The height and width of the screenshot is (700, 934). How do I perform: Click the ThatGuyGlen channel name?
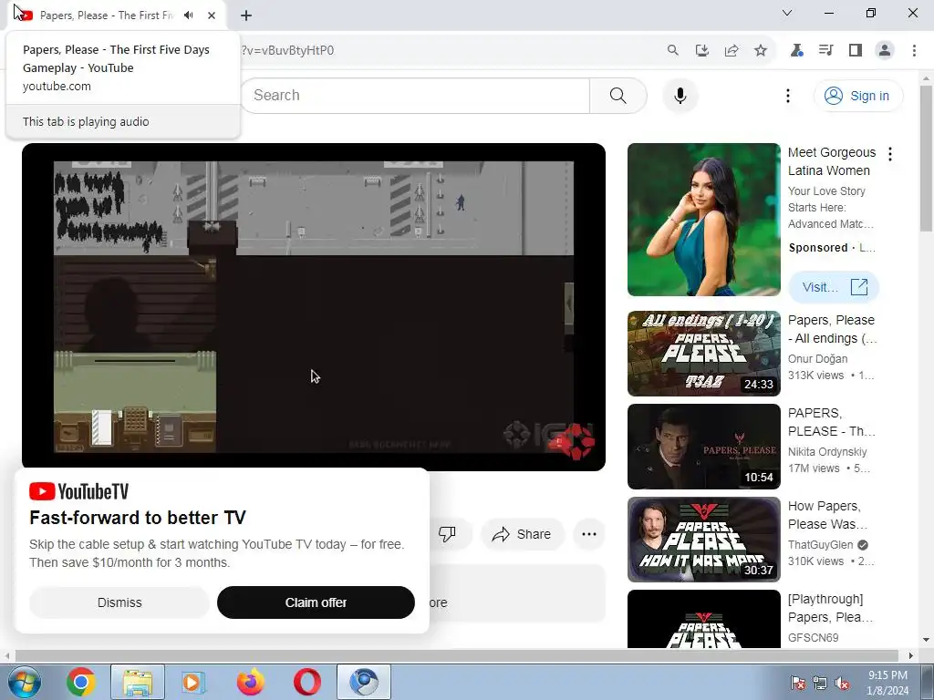819,545
